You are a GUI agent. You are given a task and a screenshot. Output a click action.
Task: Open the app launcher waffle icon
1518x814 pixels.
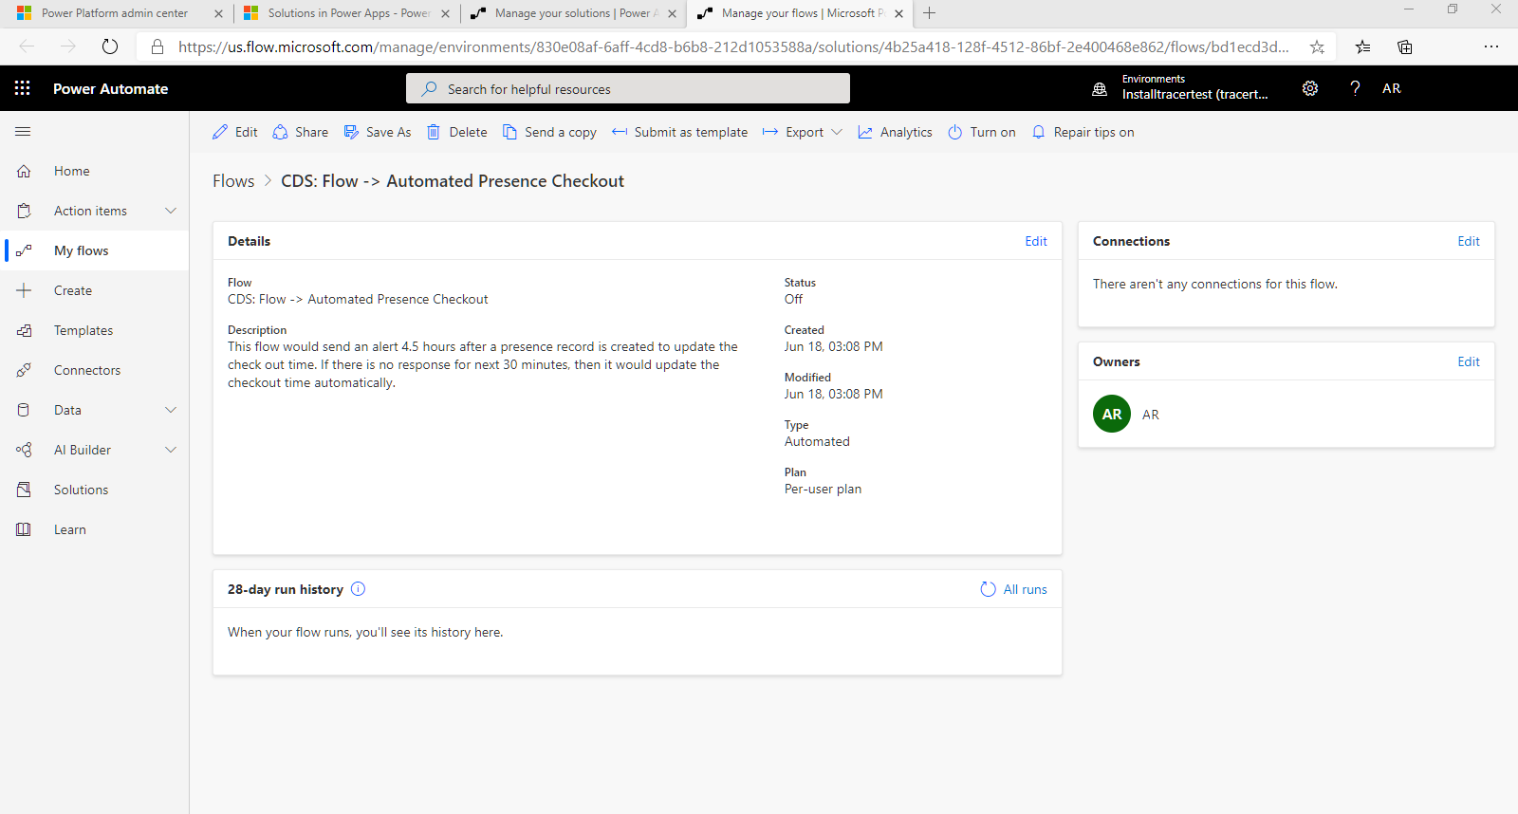click(x=23, y=88)
